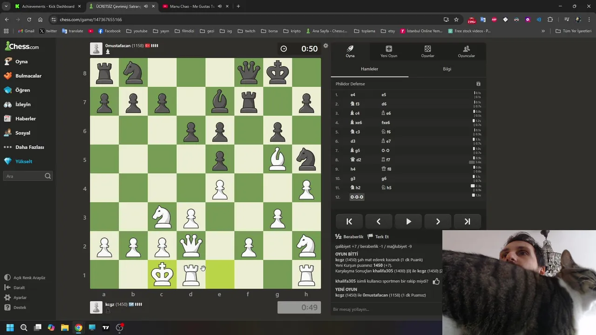Open Ayarlar settings in sidebar
The height and width of the screenshot is (335, 596).
point(16,298)
